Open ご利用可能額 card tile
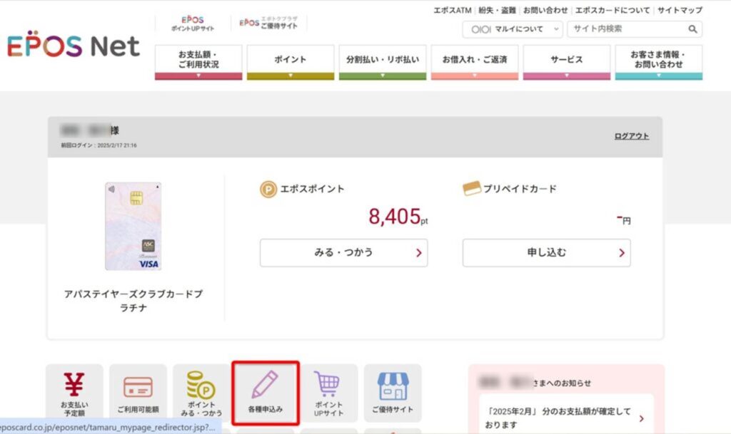This screenshot has width=731, height=434. 138,393
